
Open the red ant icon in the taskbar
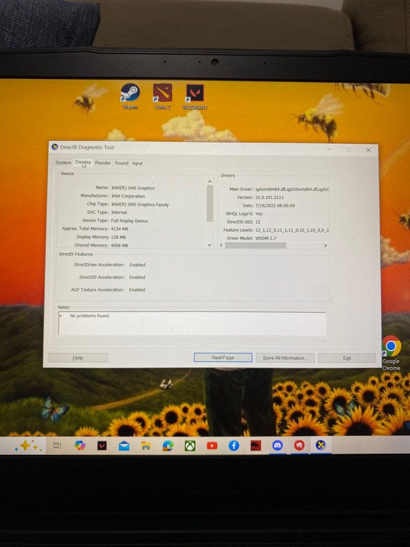pyautogui.click(x=256, y=446)
